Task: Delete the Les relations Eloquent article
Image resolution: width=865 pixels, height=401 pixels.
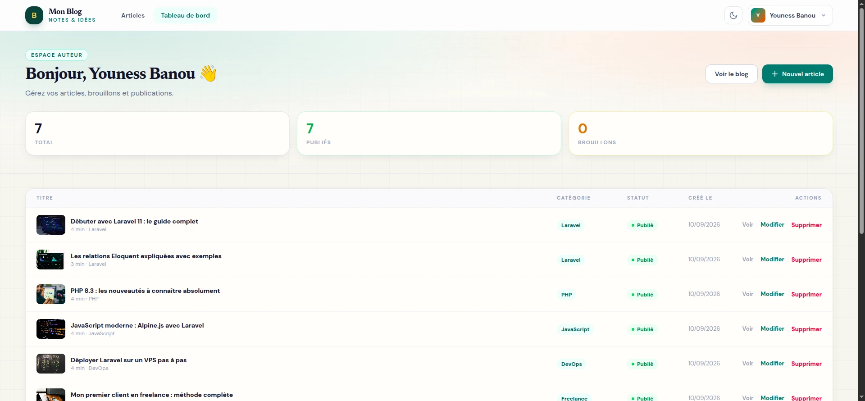Action: (x=806, y=260)
